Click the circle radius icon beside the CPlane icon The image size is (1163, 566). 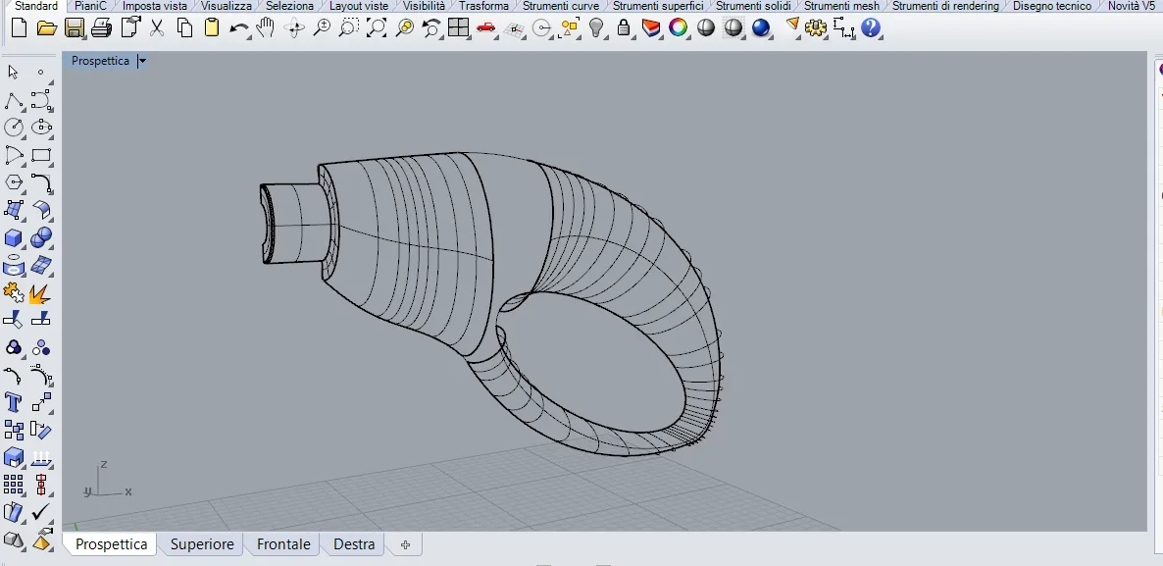(x=542, y=28)
